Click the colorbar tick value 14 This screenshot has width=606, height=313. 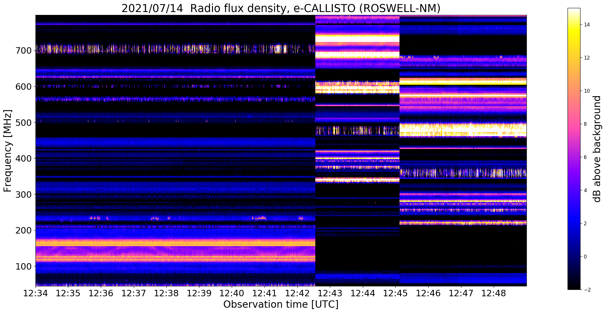coord(587,25)
